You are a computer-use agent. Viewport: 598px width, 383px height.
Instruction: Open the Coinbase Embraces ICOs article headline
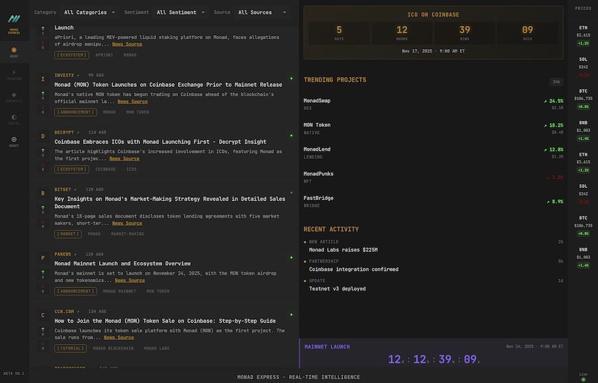pos(160,141)
